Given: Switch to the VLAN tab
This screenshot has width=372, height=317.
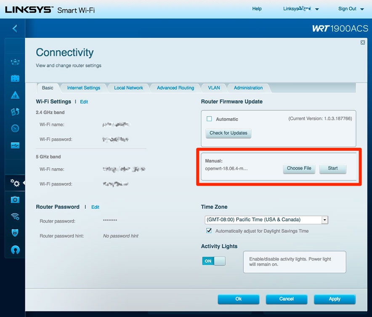Looking at the screenshot, I should point(214,88).
